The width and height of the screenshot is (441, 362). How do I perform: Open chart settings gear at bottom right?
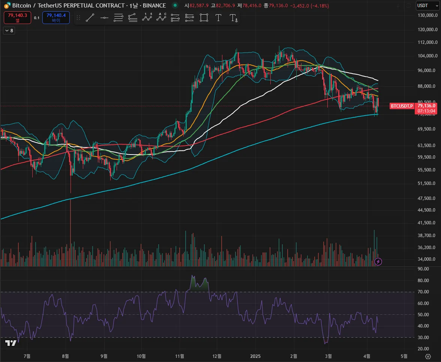coord(428,356)
